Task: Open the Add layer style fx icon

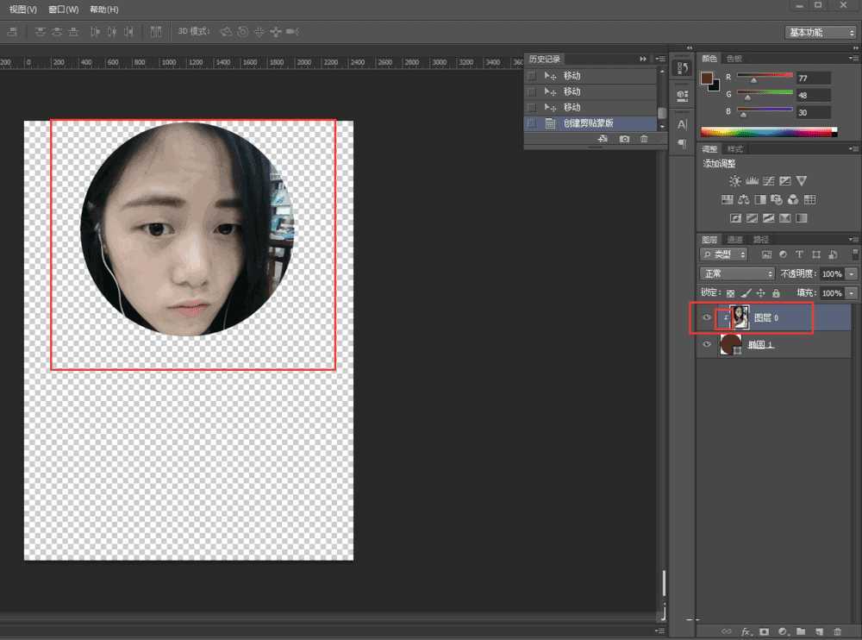Action: coord(746,632)
